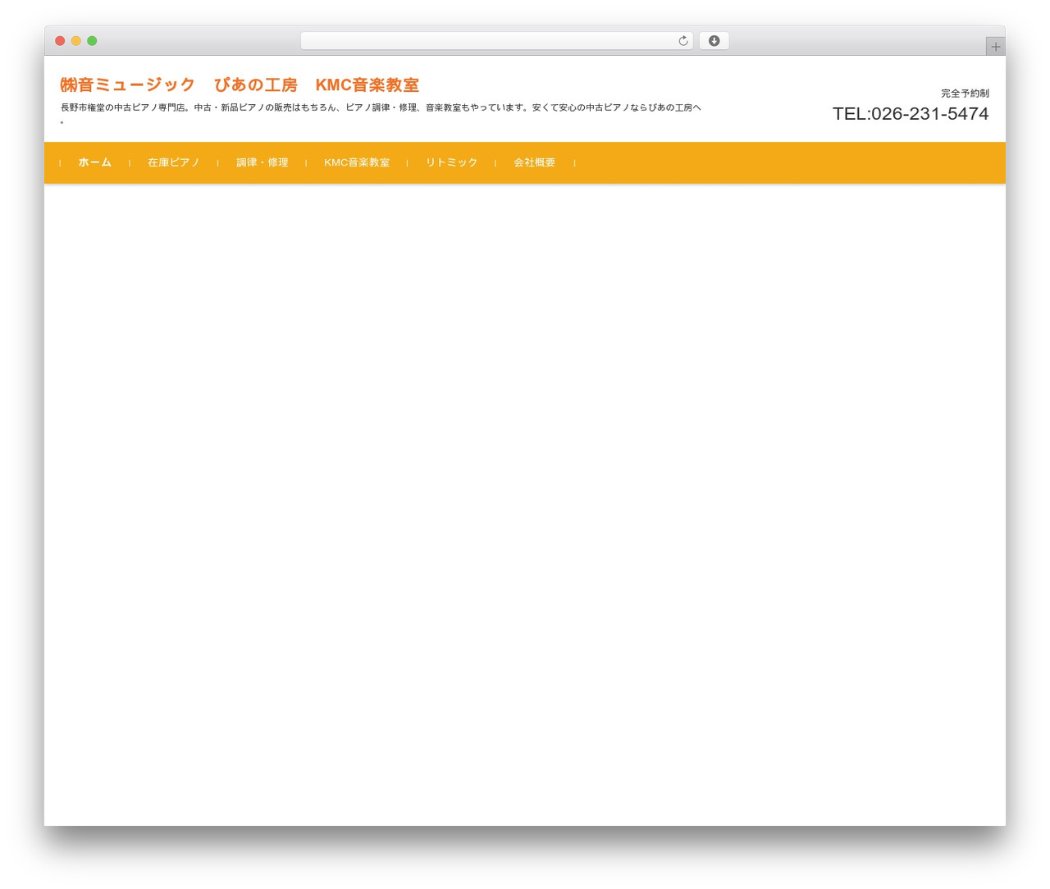Click the 完全予約制 text
Screen dimensions: 1050x889
[965, 93]
